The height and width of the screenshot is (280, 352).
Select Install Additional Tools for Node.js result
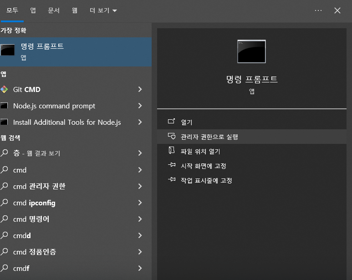[76, 122]
